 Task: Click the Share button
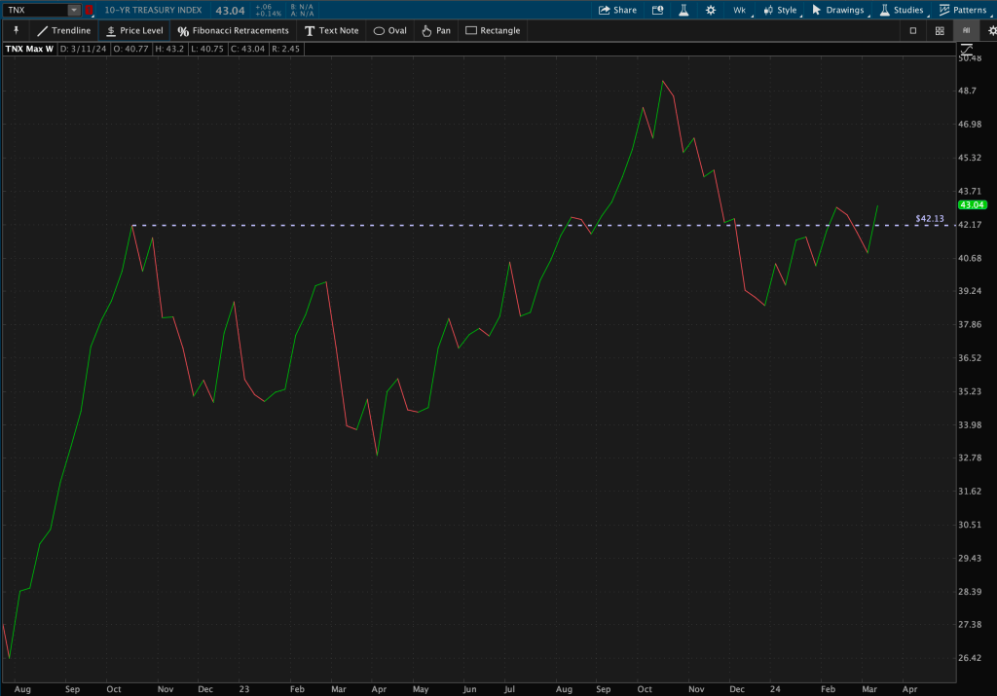(x=617, y=10)
